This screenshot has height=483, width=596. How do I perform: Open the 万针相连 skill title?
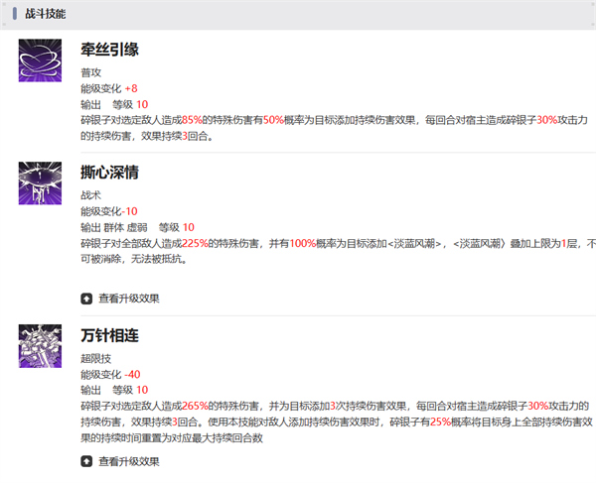(109, 336)
